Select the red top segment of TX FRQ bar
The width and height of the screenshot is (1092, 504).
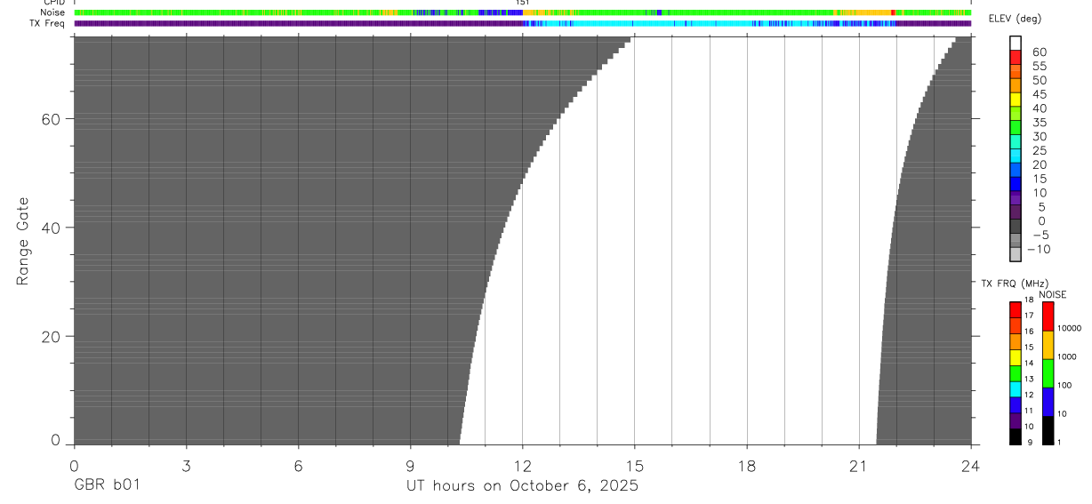coord(1015,310)
